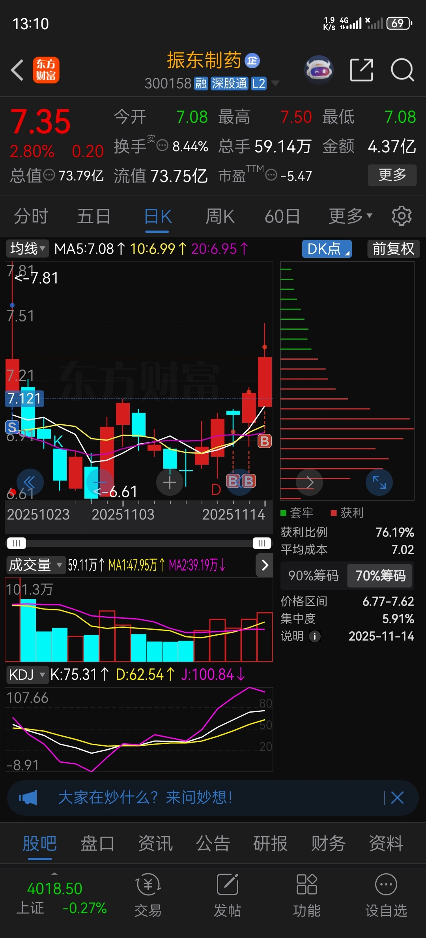Image resolution: width=426 pixels, height=938 pixels.
Task: Tap the info icon beside 市盈 TTM
Action: 271,174
